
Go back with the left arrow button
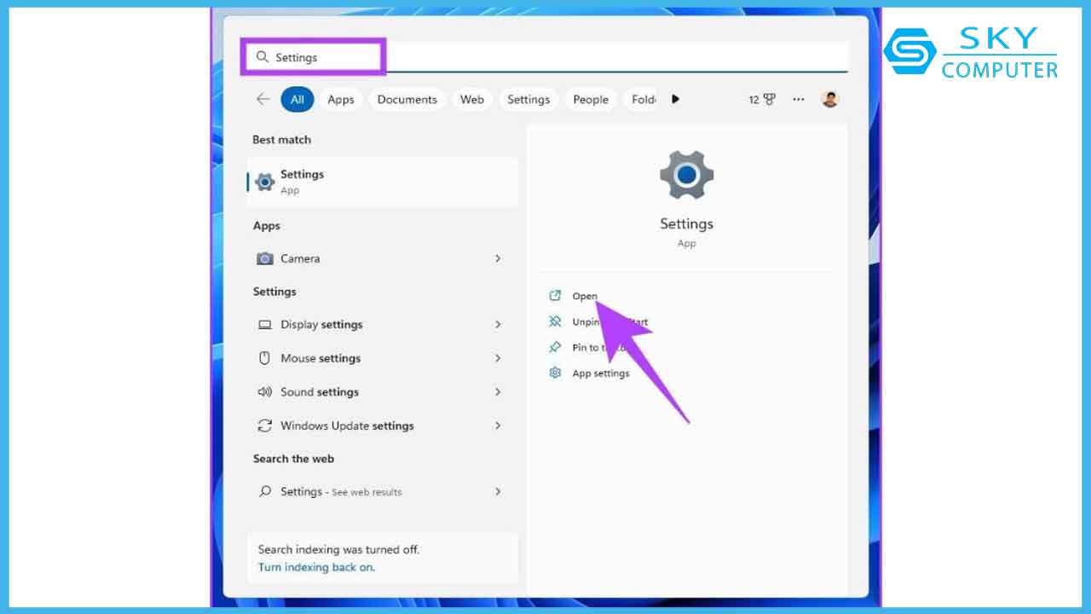click(263, 99)
